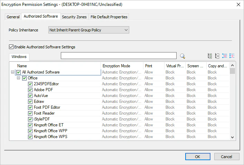The width and height of the screenshot is (244, 165).
Task: Uncheck the Office group checkbox
Action: click(24, 78)
